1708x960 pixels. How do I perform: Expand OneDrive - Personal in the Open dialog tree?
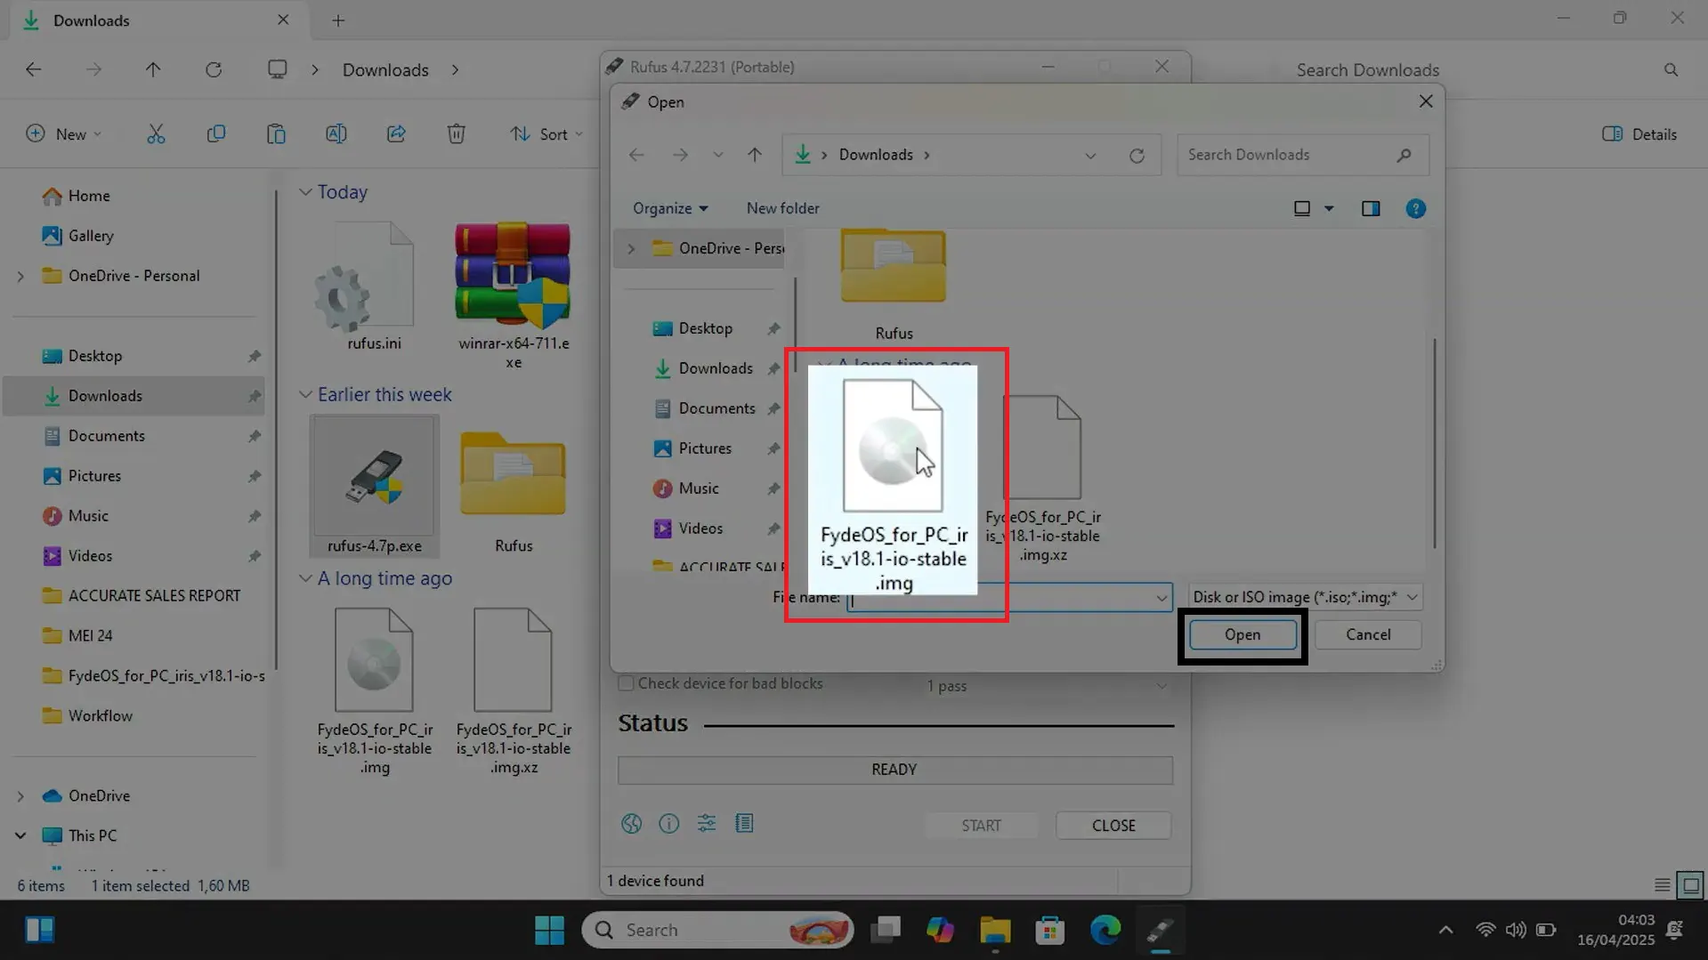click(x=631, y=248)
